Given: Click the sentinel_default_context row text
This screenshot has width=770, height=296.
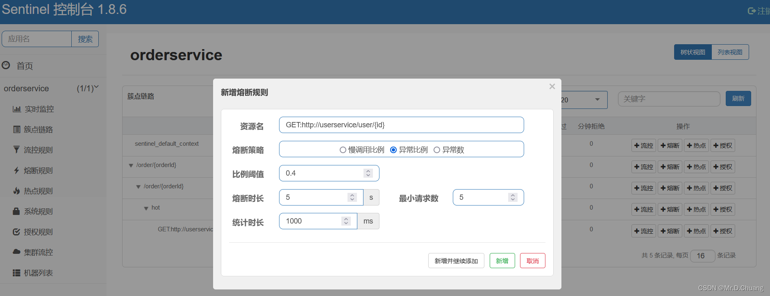Looking at the screenshot, I should [167, 144].
